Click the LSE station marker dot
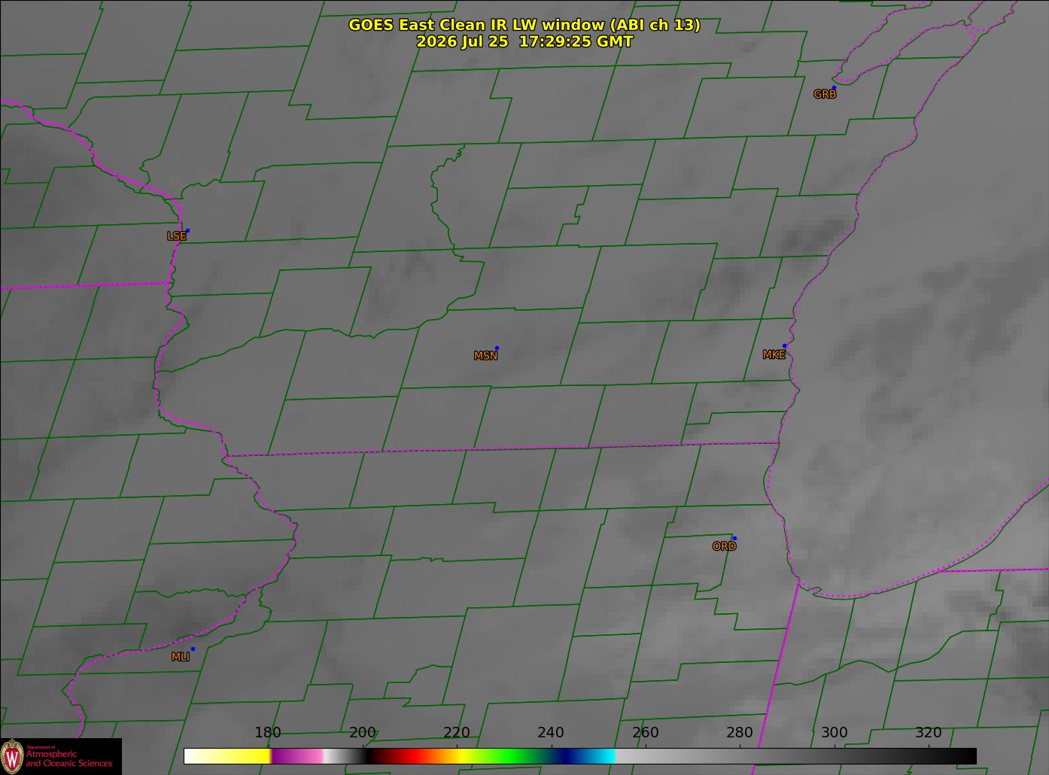Screen dimensions: 1049x775 point(187,230)
